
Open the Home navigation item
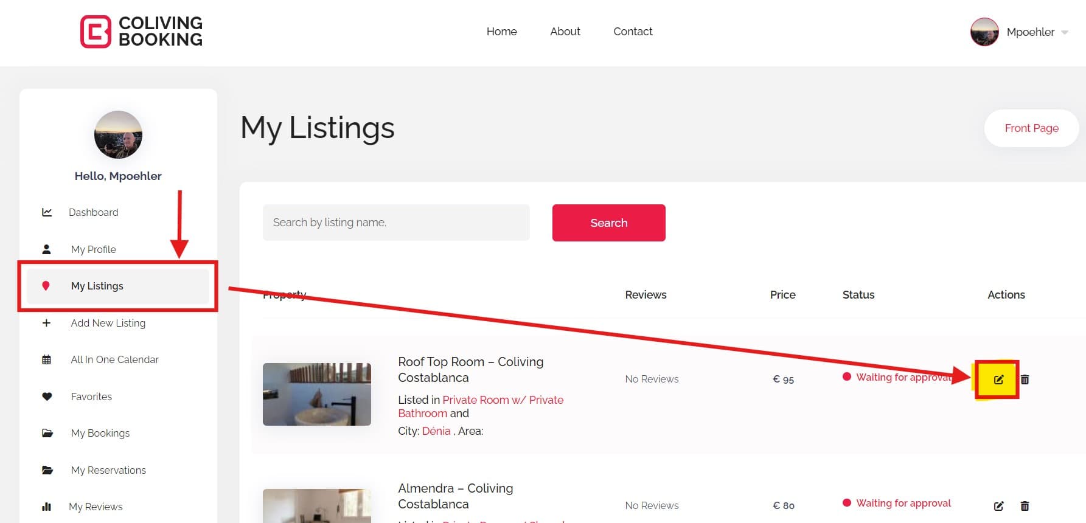click(501, 32)
